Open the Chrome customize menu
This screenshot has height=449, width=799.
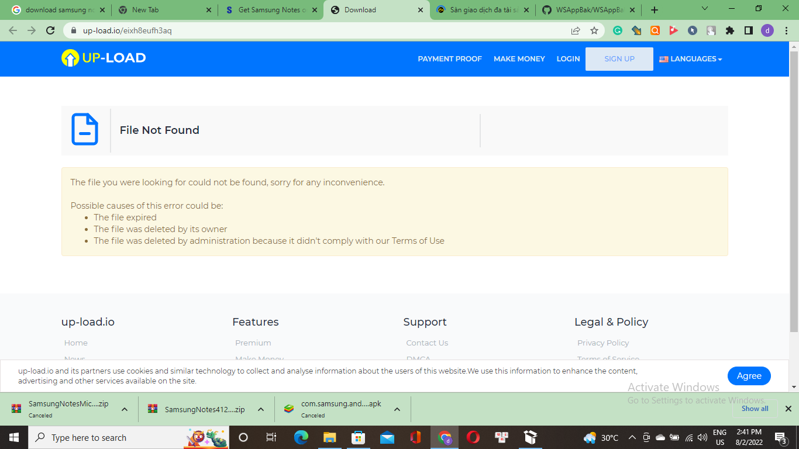(x=786, y=29)
